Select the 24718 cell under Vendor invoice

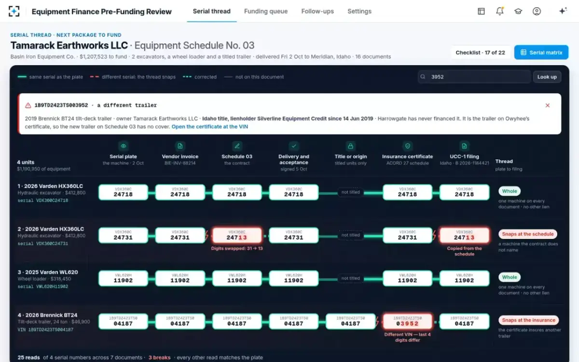point(180,192)
